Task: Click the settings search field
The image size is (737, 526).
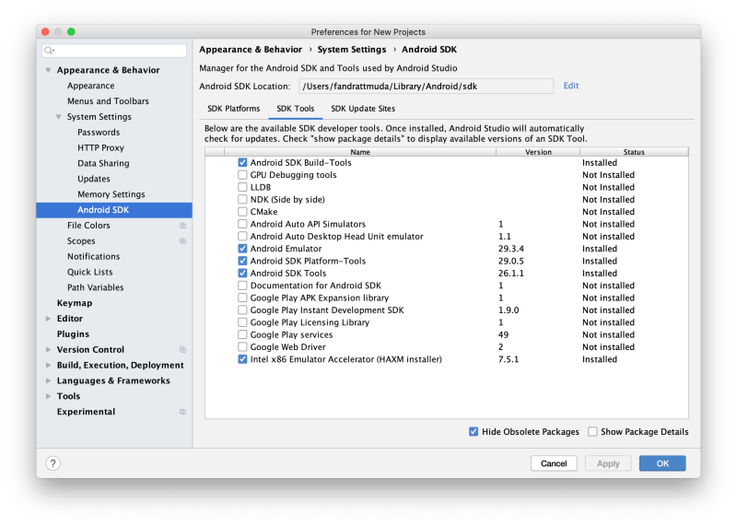Action: point(114,51)
